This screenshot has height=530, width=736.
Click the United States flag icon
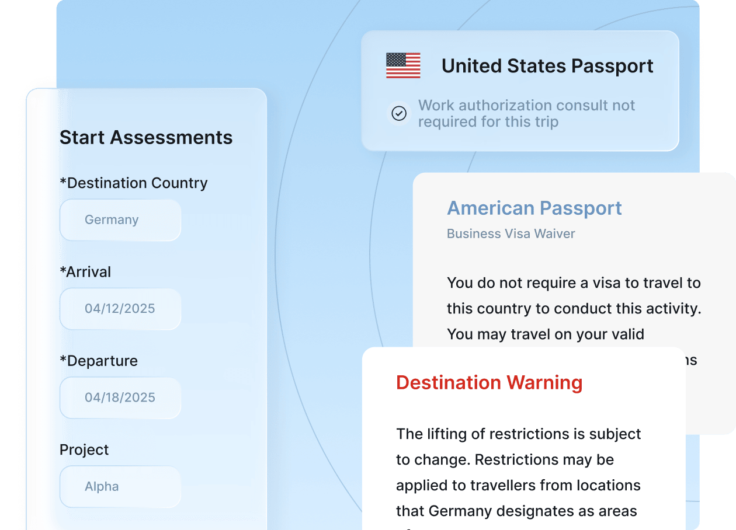[403, 65]
